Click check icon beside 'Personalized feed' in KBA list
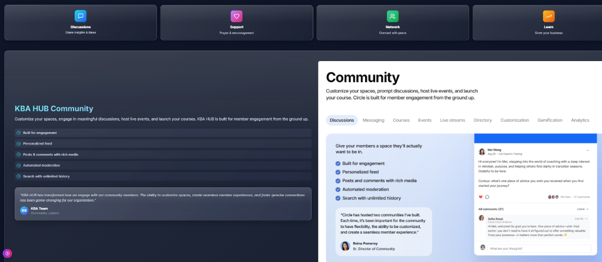The image size is (602, 262). 18,143
